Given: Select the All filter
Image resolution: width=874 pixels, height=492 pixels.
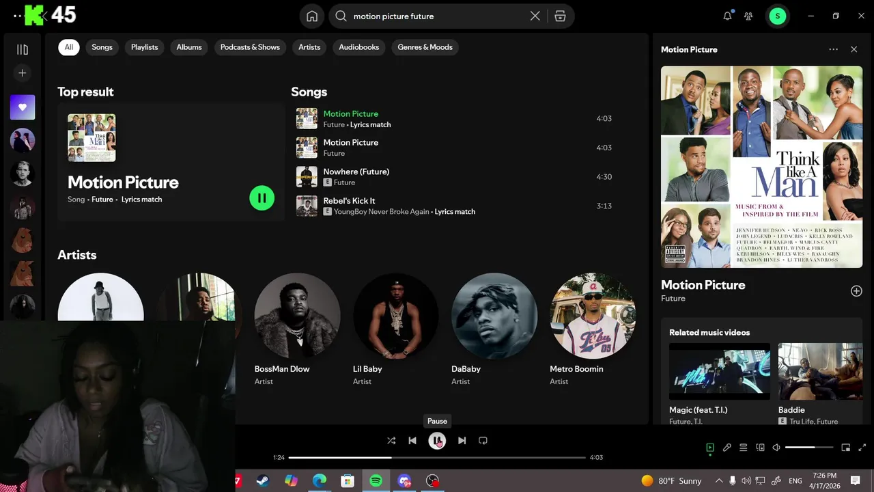Looking at the screenshot, I should 68,47.
